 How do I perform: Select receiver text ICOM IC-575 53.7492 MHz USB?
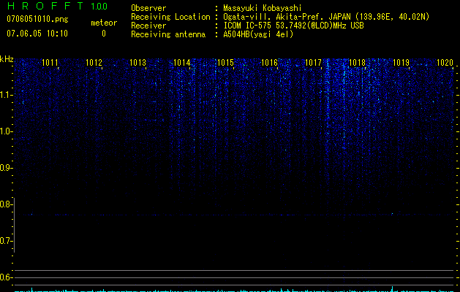(x=293, y=26)
